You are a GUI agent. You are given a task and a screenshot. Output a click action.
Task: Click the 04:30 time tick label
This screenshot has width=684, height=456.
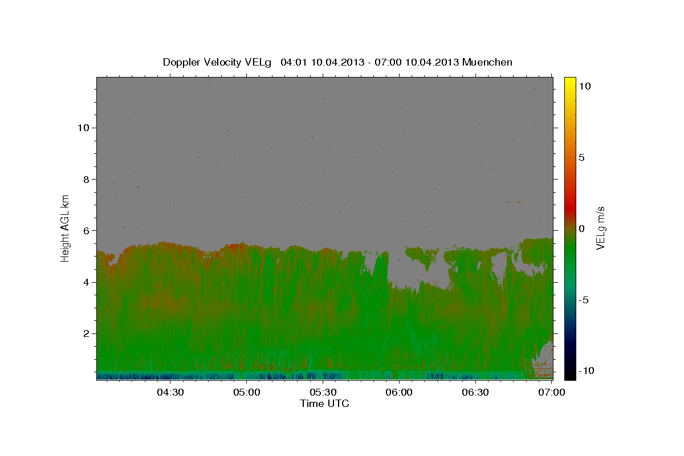click(x=170, y=393)
